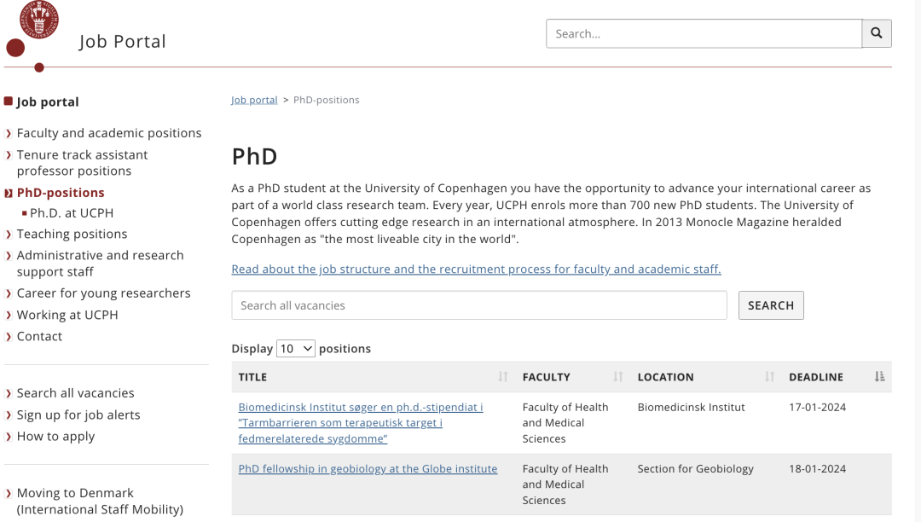Open the job structure and recruitment link
The width and height of the screenshot is (921, 522).
pyautogui.click(x=476, y=270)
